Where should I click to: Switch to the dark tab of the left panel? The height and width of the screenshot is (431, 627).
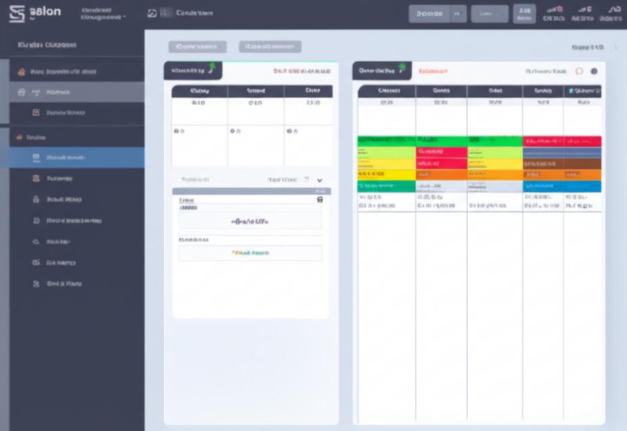pyautogui.click(x=192, y=70)
